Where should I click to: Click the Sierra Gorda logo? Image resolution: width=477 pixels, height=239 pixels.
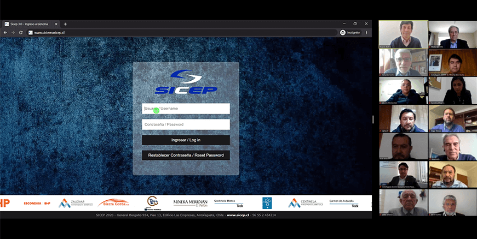click(x=113, y=202)
